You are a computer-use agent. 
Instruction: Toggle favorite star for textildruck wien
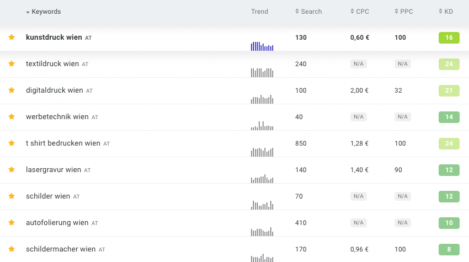(11, 64)
